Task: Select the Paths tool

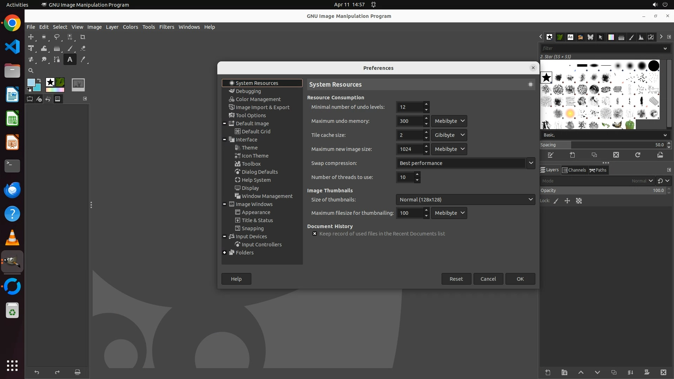Action: [57, 60]
